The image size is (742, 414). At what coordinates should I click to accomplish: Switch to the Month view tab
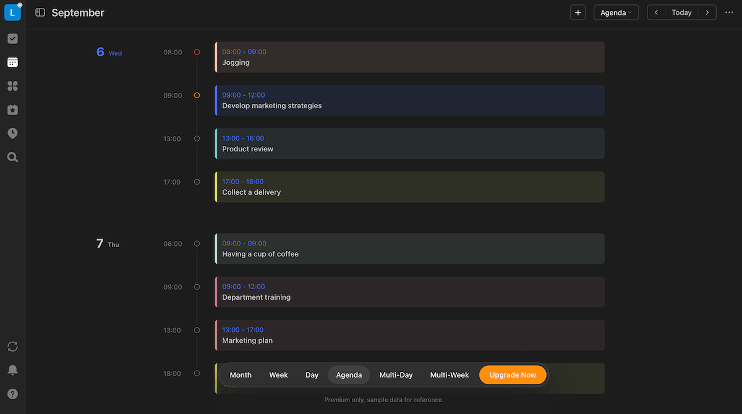pyautogui.click(x=241, y=374)
